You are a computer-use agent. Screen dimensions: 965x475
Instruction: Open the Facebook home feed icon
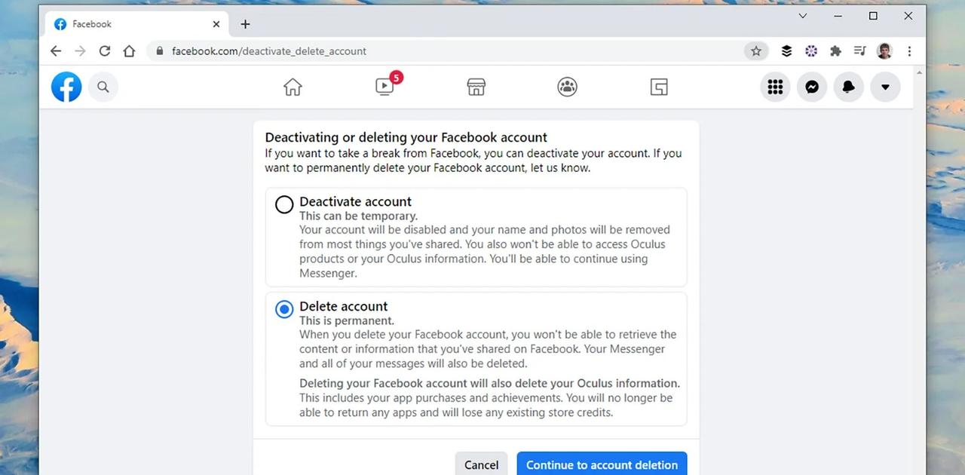point(293,86)
